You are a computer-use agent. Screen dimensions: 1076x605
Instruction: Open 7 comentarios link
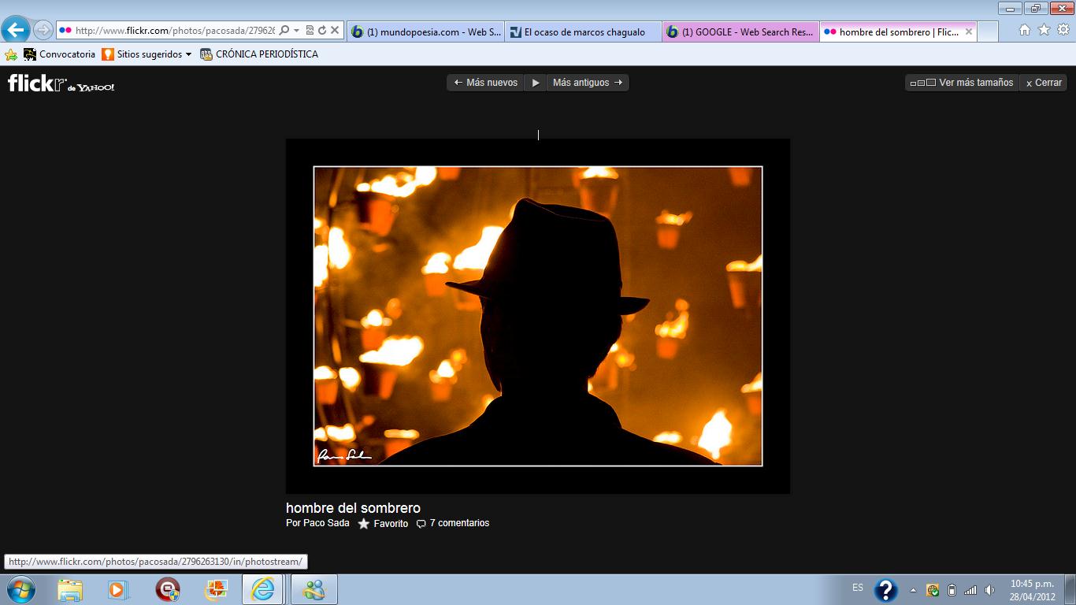(x=458, y=523)
